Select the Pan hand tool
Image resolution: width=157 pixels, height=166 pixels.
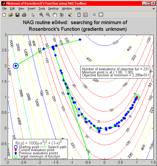[x=55, y=15]
